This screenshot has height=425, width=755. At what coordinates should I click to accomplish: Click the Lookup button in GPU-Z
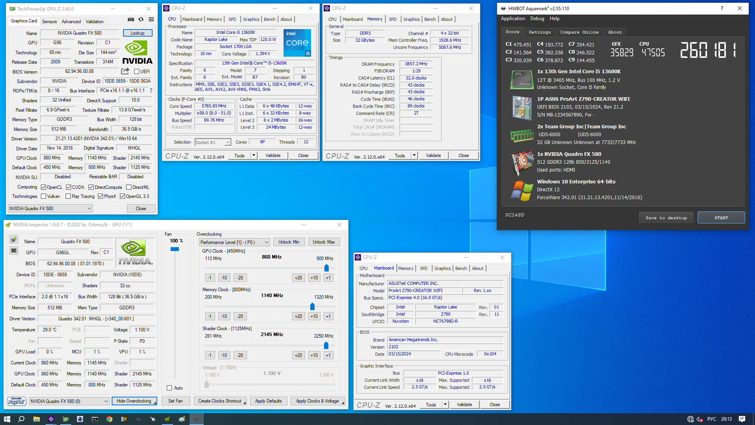coord(138,33)
